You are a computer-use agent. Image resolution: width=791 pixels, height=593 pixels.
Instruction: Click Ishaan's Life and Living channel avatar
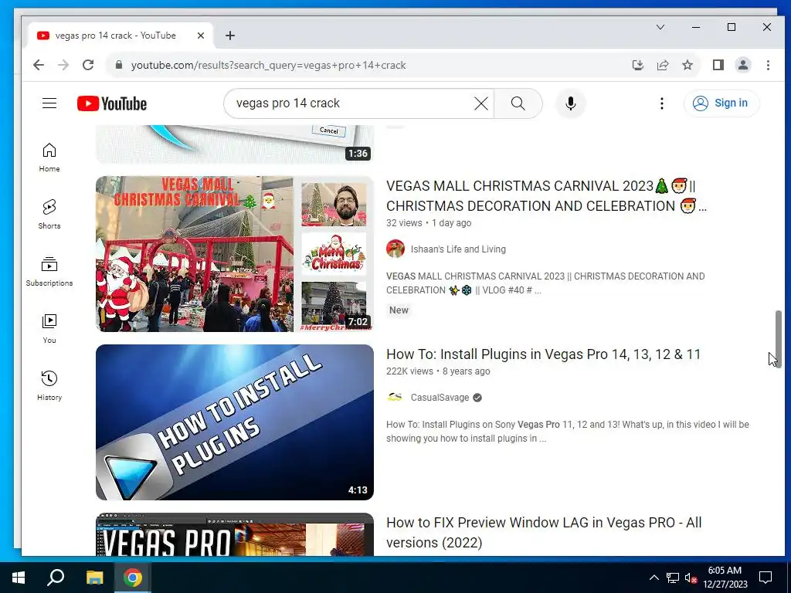(395, 249)
